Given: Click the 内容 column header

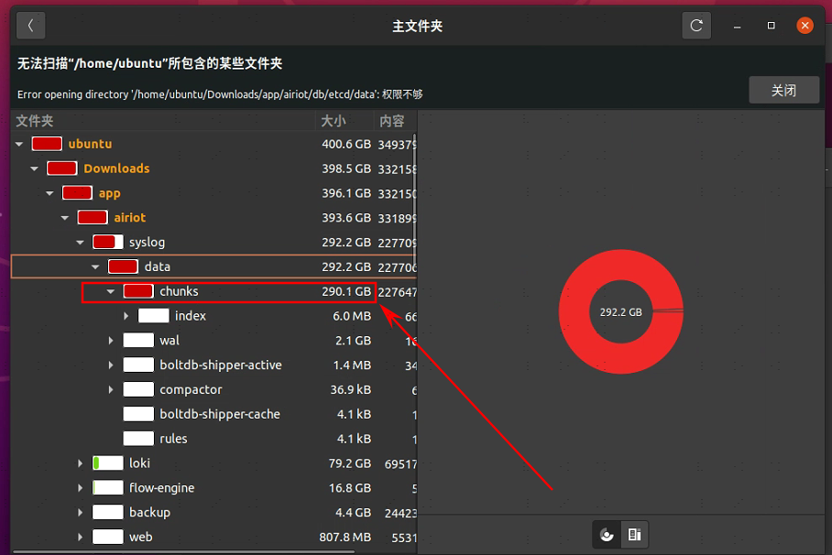Looking at the screenshot, I should coord(392,121).
